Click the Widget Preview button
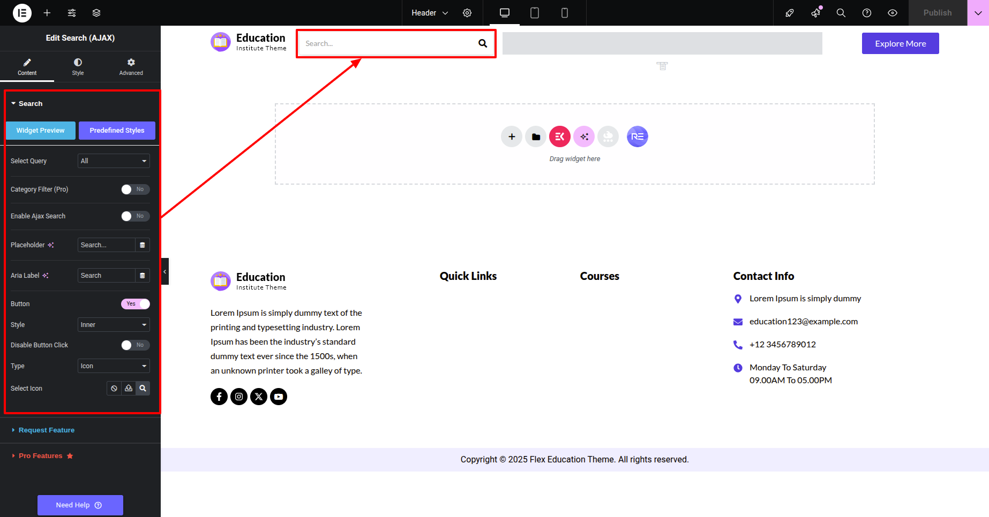 point(41,131)
